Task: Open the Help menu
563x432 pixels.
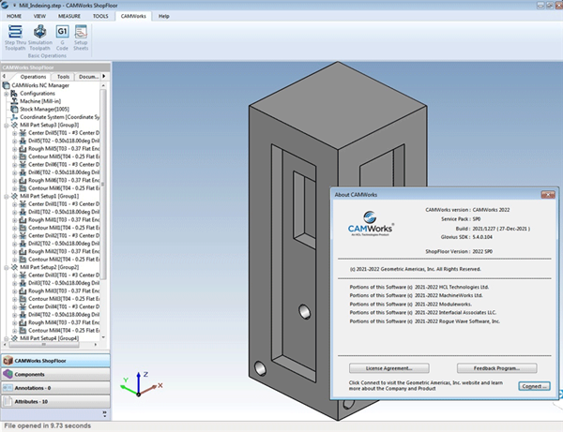Action: click(163, 16)
